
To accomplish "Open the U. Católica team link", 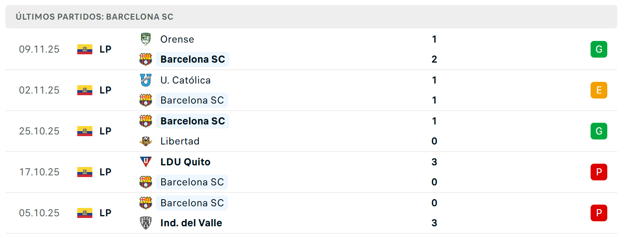I will click(185, 80).
